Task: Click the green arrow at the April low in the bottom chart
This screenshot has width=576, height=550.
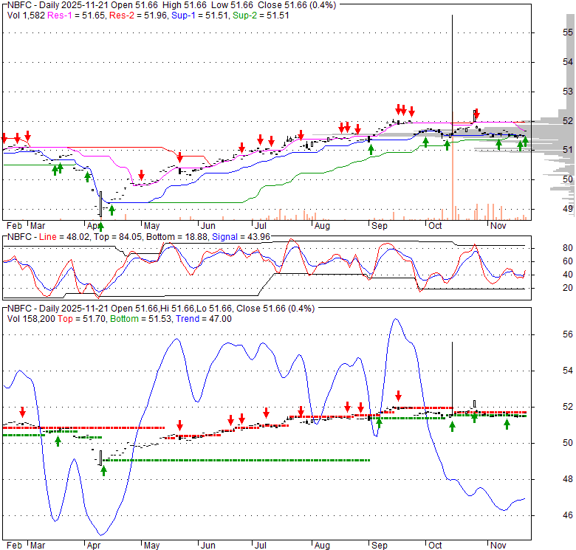Action: tap(103, 470)
